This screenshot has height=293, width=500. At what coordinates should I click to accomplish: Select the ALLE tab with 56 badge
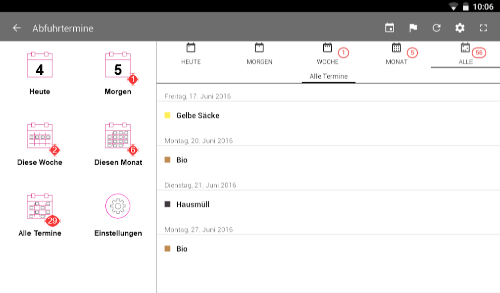point(465,54)
